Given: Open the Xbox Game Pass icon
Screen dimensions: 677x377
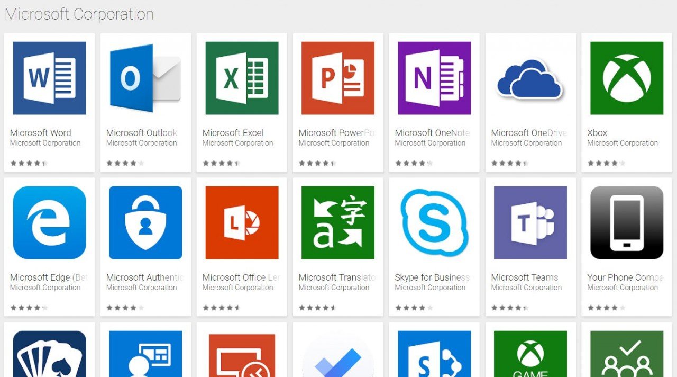Looking at the screenshot, I should (x=530, y=354).
